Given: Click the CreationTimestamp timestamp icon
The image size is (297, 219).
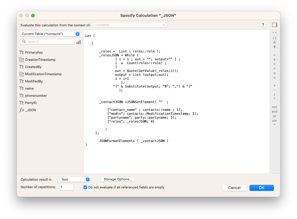Looking at the screenshot, I should coord(21,60).
